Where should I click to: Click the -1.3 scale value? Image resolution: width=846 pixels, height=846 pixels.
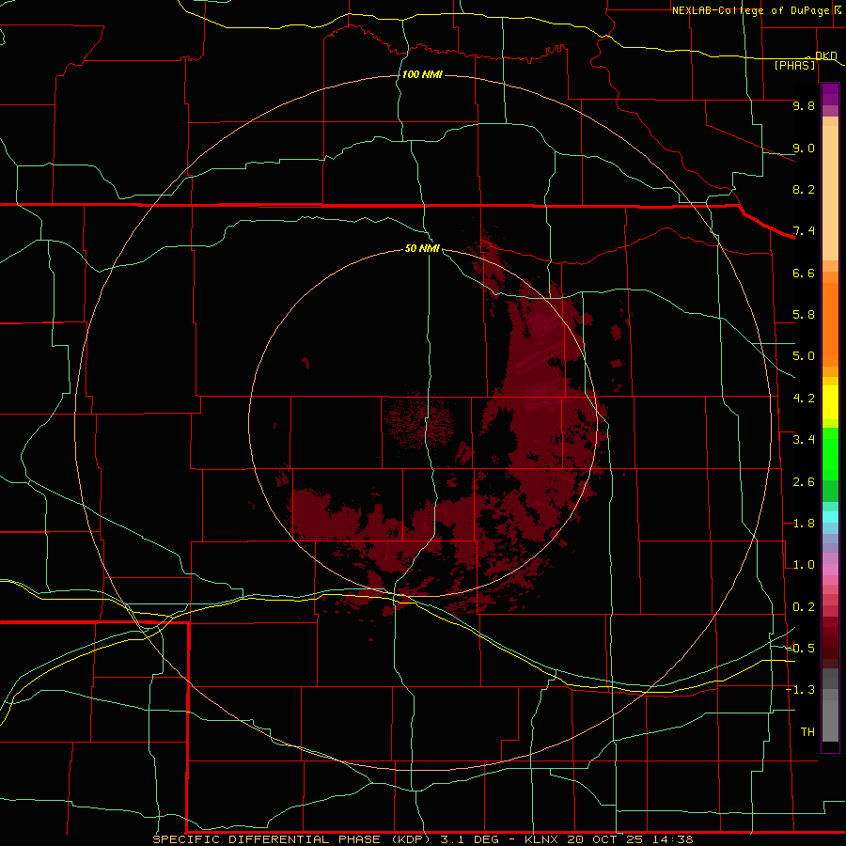(800, 690)
